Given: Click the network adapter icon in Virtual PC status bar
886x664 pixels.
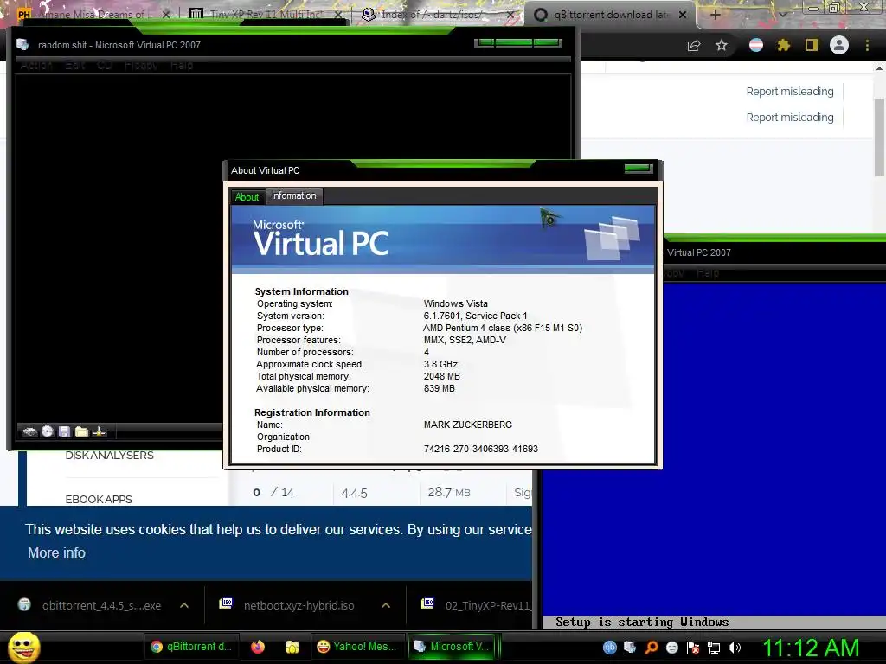Looking at the screenshot, I should click(x=99, y=431).
